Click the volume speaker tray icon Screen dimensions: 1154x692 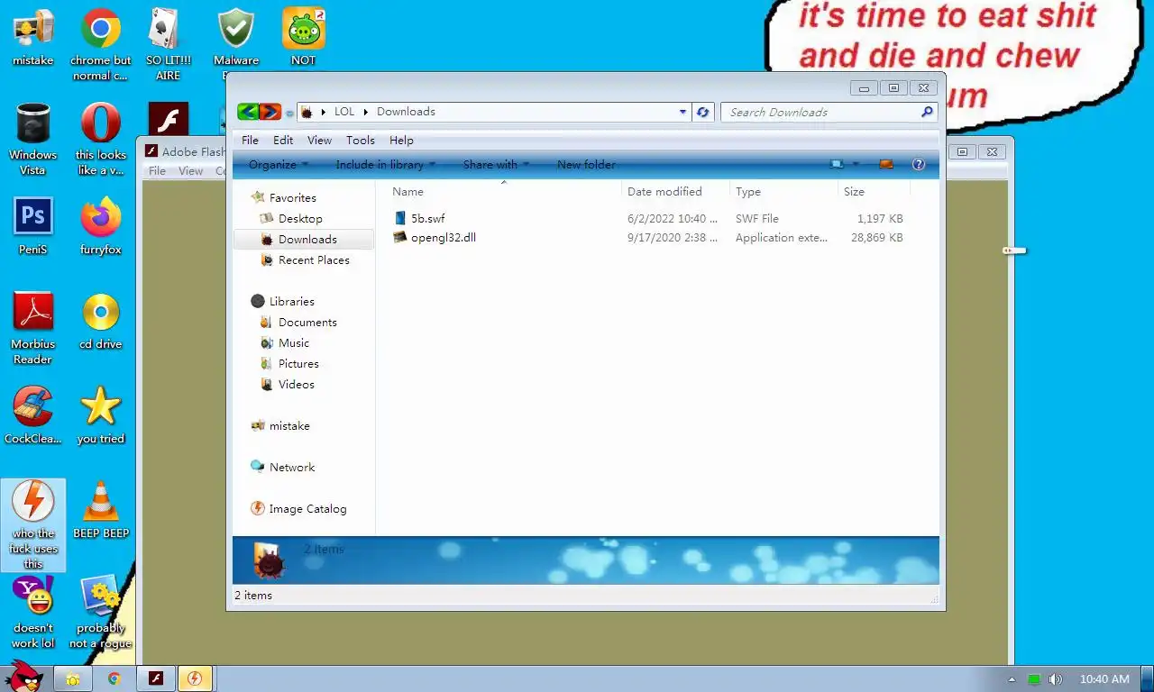(x=1055, y=679)
